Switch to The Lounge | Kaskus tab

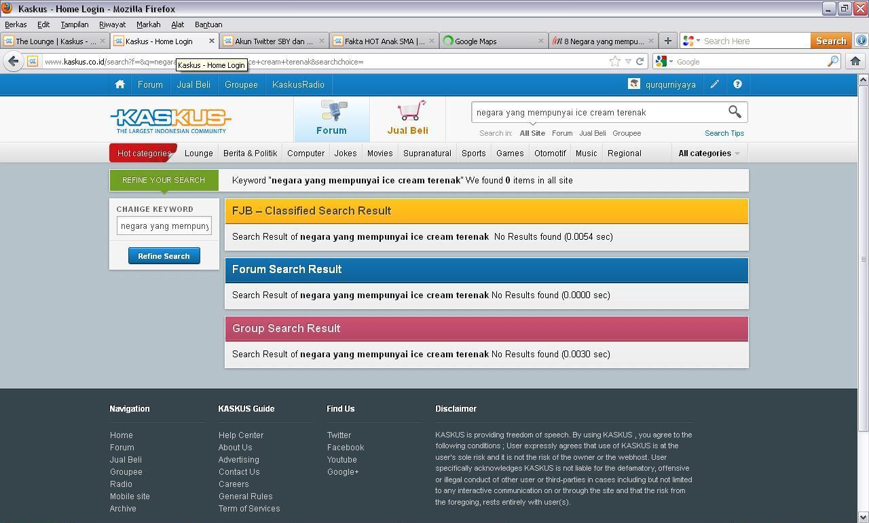coord(54,41)
